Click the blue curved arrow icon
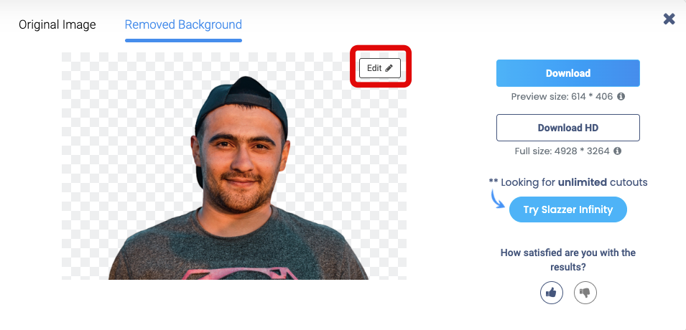Viewport: 686px width, 330px height. point(497,199)
